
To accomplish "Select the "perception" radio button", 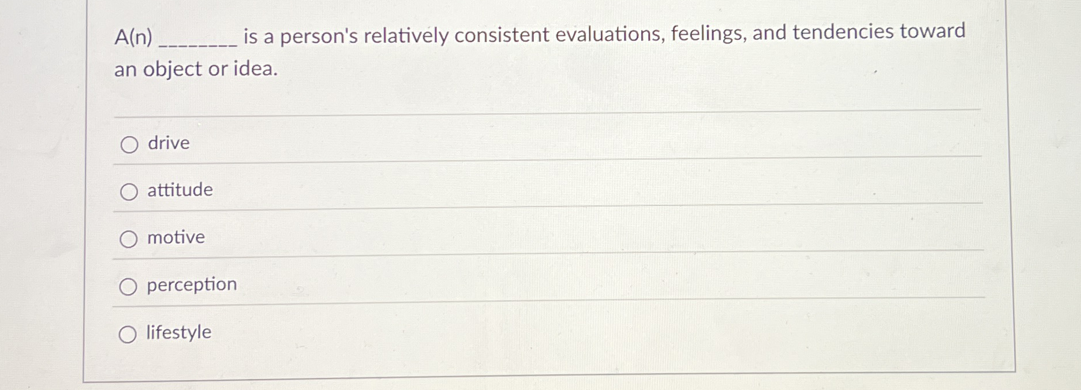I will [128, 286].
